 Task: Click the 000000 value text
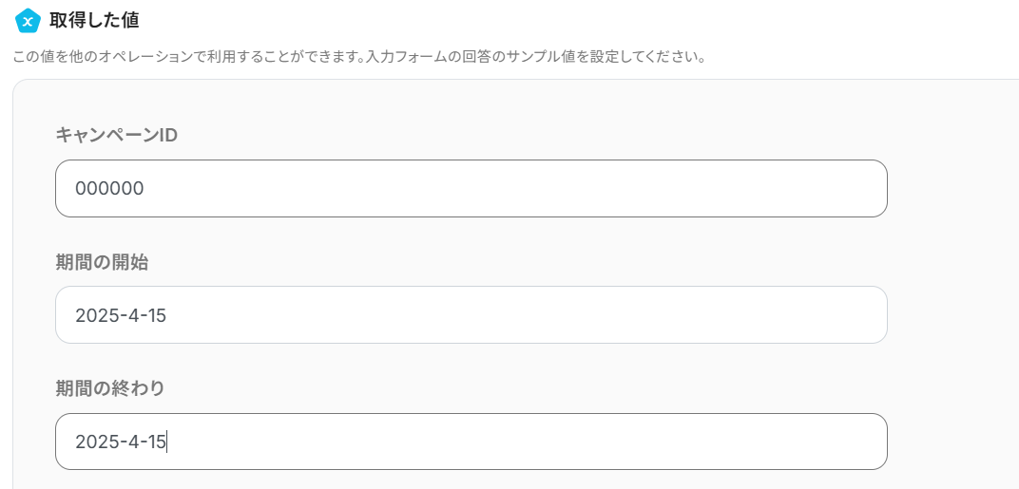(109, 188)
